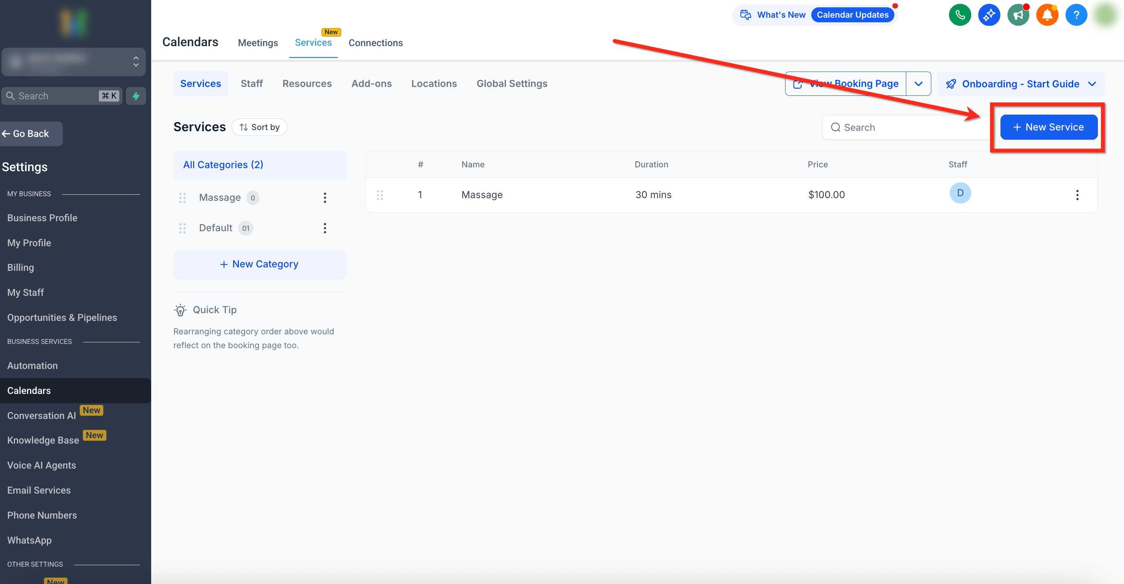Open the Sort by options
1124x584 pixels.
(259, 127)
